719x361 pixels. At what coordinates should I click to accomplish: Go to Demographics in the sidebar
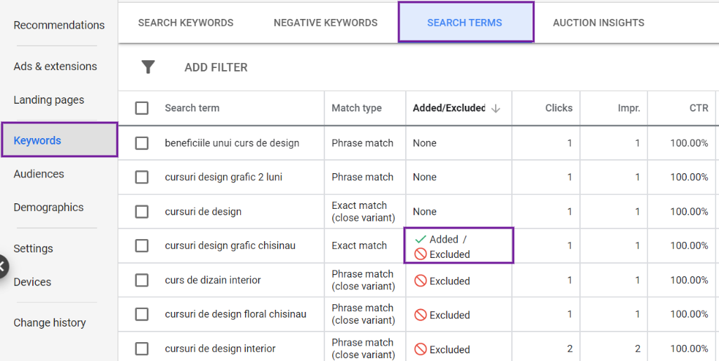click(x=48, y=207)
